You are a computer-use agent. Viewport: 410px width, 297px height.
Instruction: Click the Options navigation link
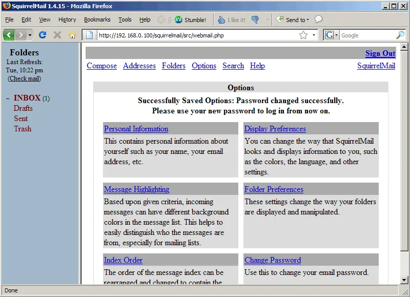[204, 66]
